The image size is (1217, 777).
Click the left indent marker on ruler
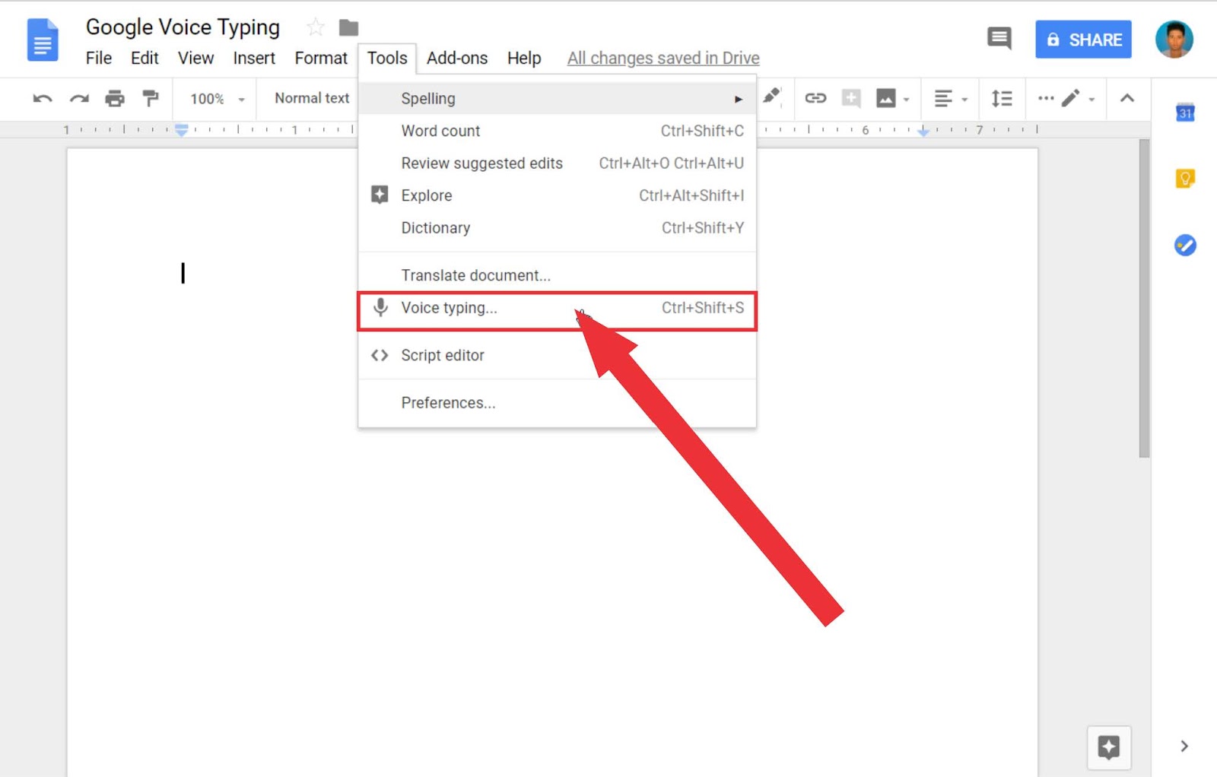click(x=181, y=130)
